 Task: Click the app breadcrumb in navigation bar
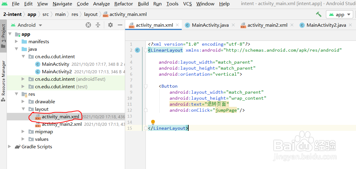coord(32,14)
